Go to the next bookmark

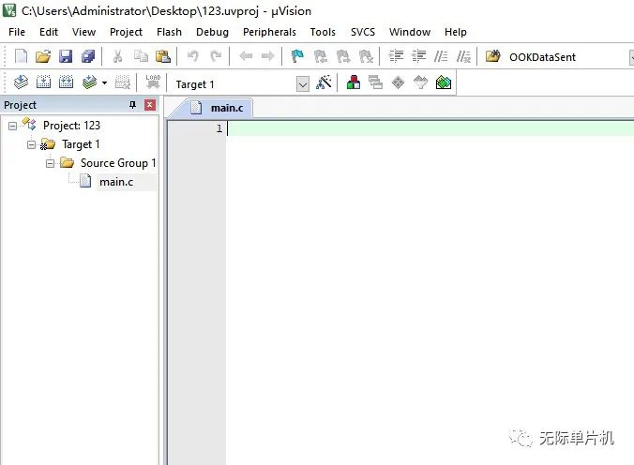pyautogui.click(x=343, y=56)
